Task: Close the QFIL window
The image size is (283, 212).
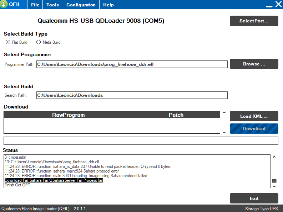Action: tap(278, 4)
